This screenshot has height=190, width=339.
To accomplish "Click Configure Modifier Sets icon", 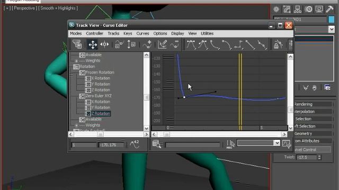I will click(327, 88).
